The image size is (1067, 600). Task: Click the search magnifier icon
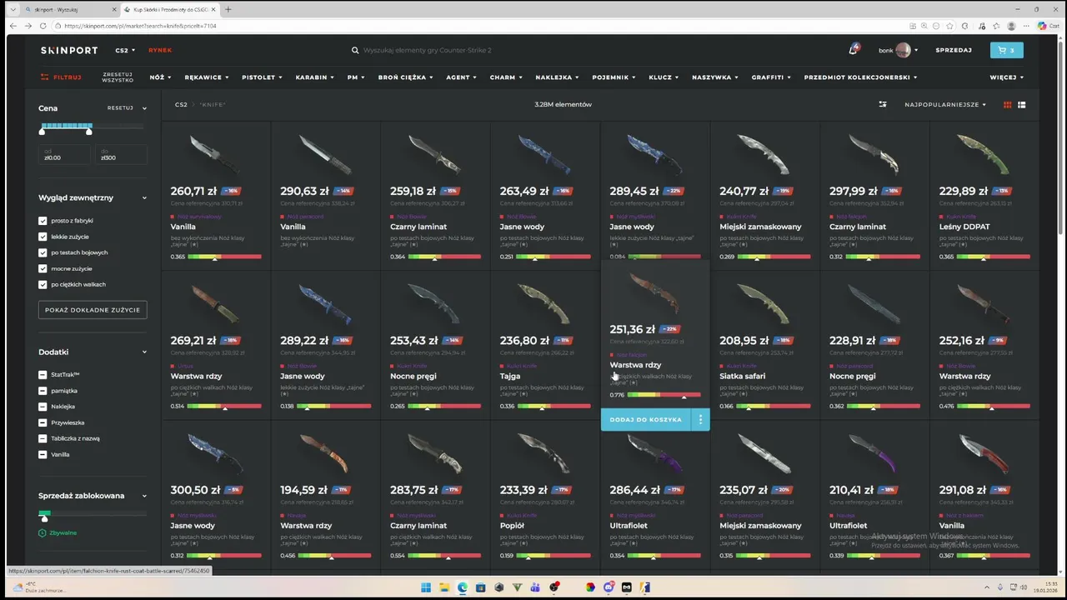[x=355, y=50]
